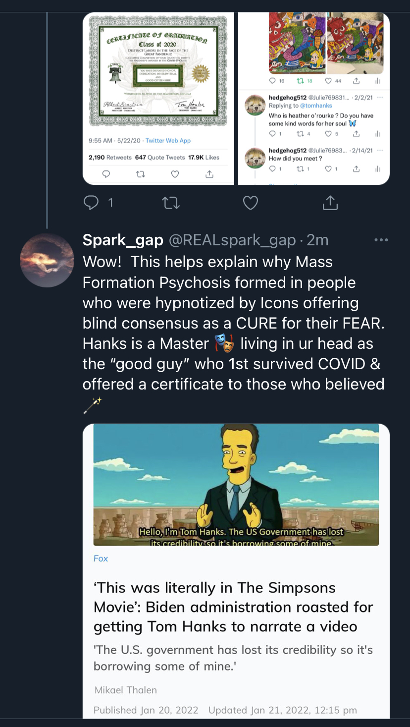Open the @REALspark_gap handle
The height and width of the screenshot is (727, 410).
[232, 240]
